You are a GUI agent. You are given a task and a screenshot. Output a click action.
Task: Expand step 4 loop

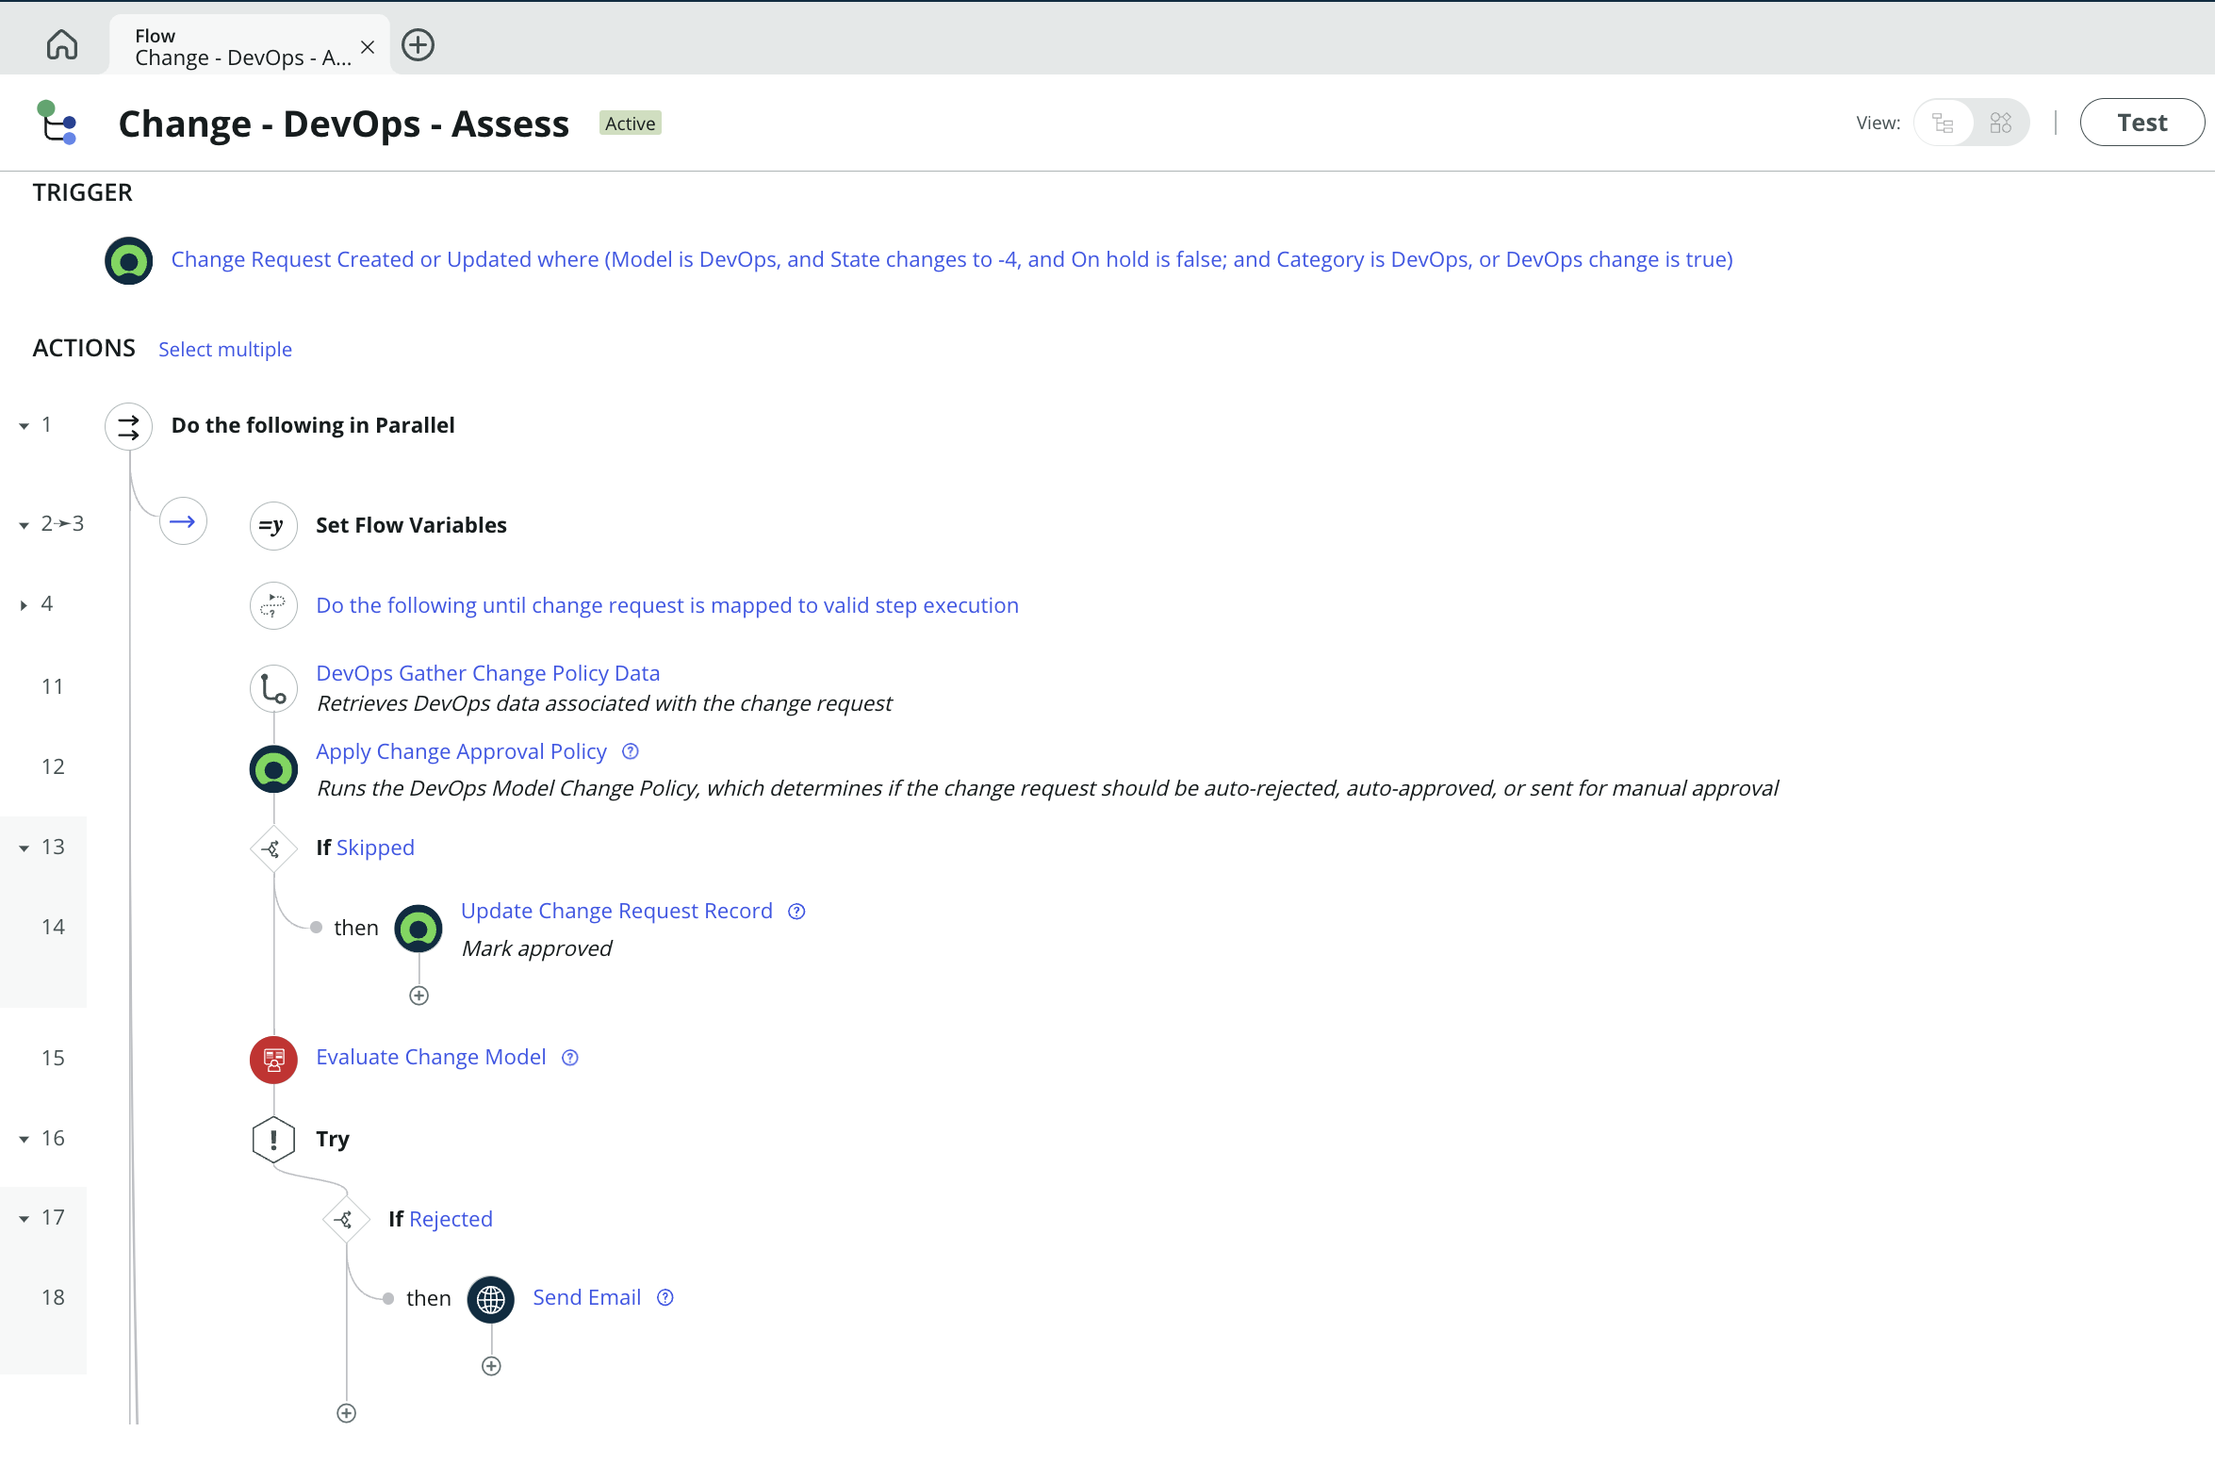pos(24,605)
